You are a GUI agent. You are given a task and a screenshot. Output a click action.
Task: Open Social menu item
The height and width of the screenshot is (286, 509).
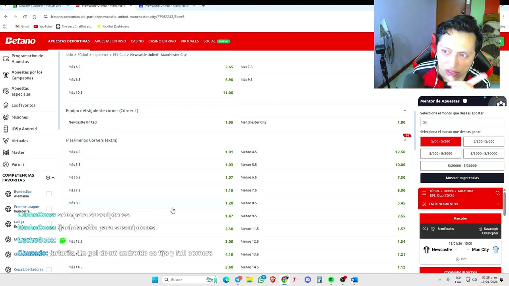point(209,41)
